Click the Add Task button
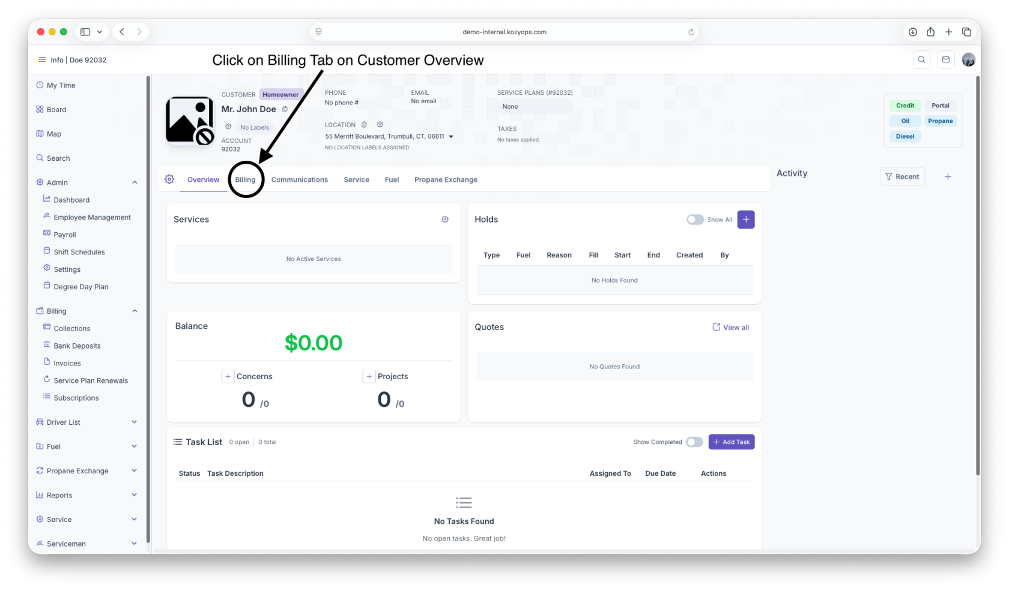 (x=732, y=442)
